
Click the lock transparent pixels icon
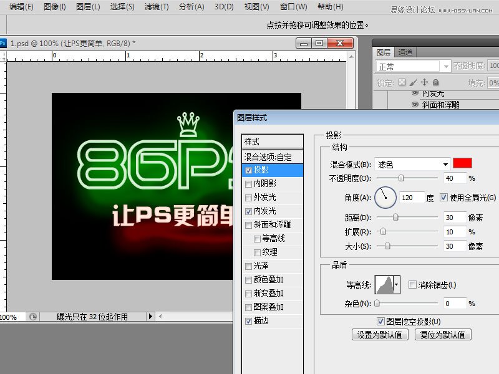(402, 82)
